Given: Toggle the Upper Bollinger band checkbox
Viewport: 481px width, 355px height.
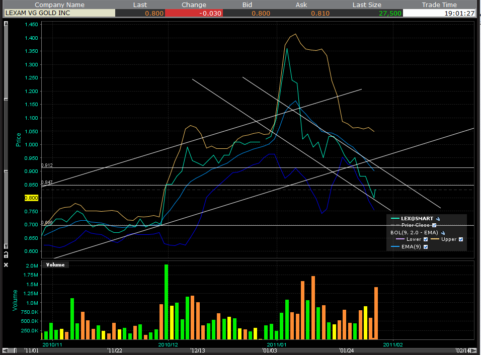Looking at the screenshot, I should click(x=460, y=239).
